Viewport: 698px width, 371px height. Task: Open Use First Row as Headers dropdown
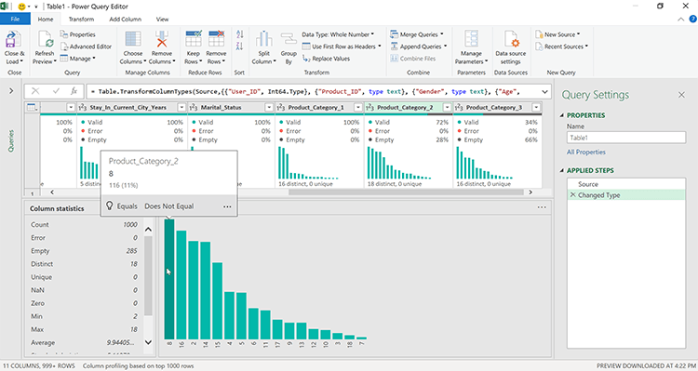tap(342, 46)
